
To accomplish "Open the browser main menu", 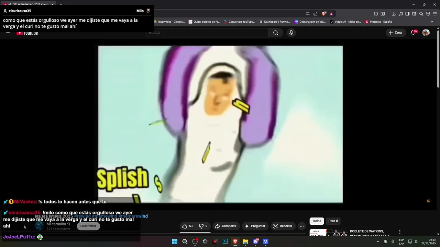I will click(x=435, y=14).
